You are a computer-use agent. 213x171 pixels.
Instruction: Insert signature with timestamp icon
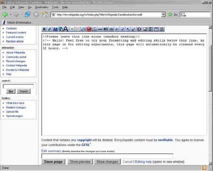[x=95, y=29]
